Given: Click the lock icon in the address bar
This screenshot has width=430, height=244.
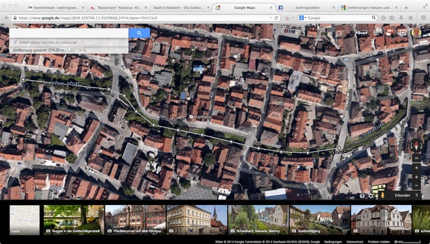Looking at the screenshot, I should coord(15,18).
